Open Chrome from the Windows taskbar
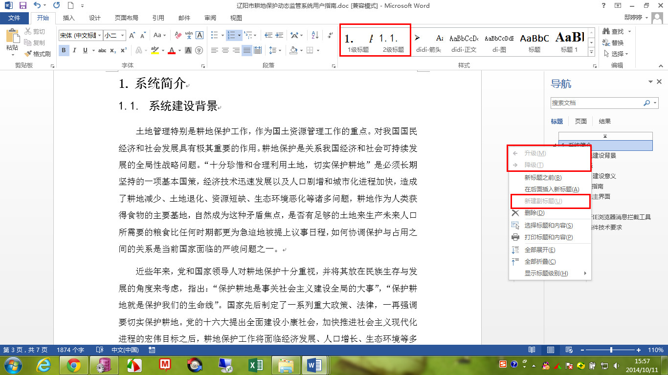This screenshot has height=375, width=668. click(74, 365)
